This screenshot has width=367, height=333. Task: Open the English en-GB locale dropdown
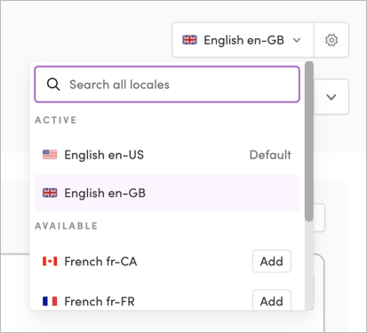[x=243, y=40]
